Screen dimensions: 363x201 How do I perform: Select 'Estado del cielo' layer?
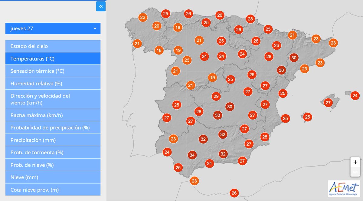click(53, 46)
